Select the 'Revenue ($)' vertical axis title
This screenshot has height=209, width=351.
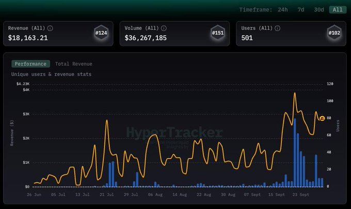pyautogui.click(x=12, y=133)
